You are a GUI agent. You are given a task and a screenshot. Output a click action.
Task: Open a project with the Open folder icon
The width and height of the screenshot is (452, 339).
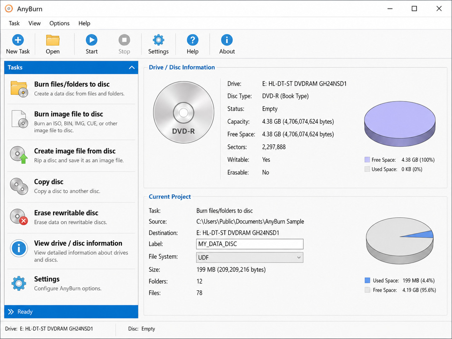pos(53,40)
